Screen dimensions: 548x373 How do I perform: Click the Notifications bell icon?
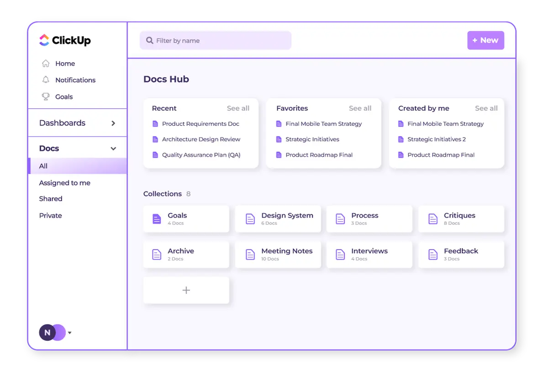coord(46,80)
